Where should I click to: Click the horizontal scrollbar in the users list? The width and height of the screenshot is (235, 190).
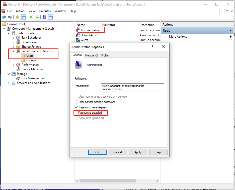[x=108, y=180]
